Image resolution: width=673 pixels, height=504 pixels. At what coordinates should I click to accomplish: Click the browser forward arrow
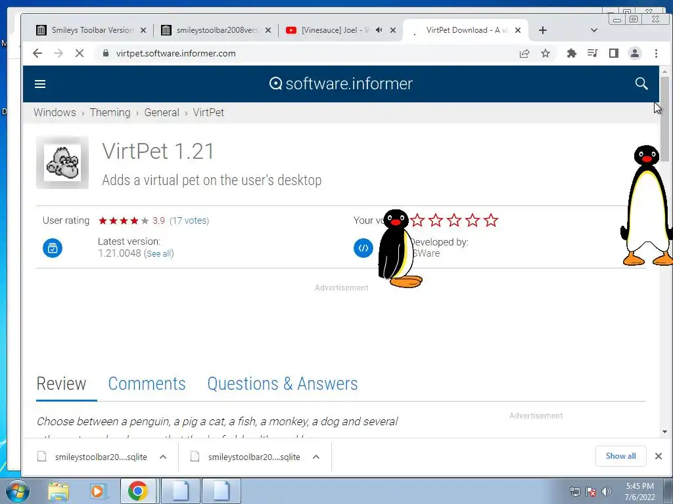58,53
